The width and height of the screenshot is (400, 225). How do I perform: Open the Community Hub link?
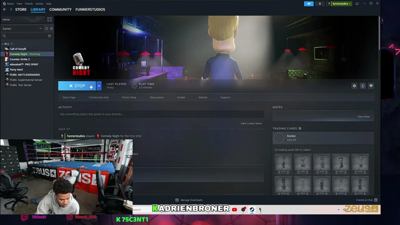pyautogui.click(x=98, y=97)
